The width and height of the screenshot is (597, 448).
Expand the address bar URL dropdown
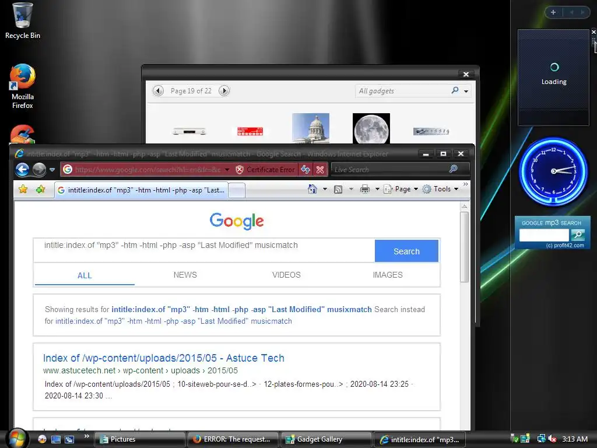point(227,170)
